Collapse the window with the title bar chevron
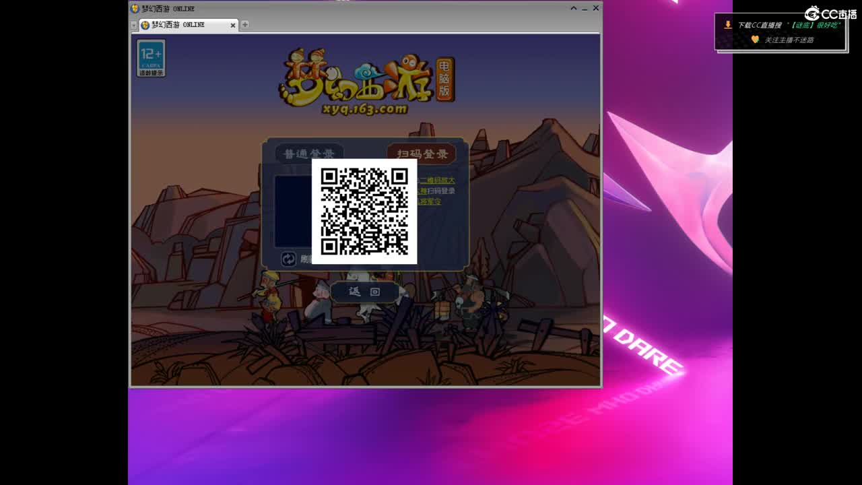Image resolution: width=862 pixels, height=485 pixels. [574, 8]
